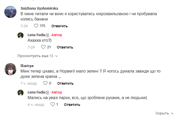
Task: Open Повітря username link
Action: click(27, 66)
